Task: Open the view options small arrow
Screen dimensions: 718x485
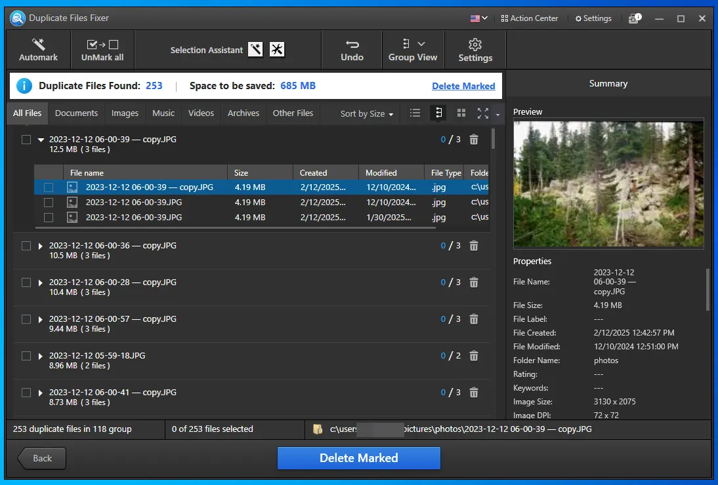Action: coord(497,114)
